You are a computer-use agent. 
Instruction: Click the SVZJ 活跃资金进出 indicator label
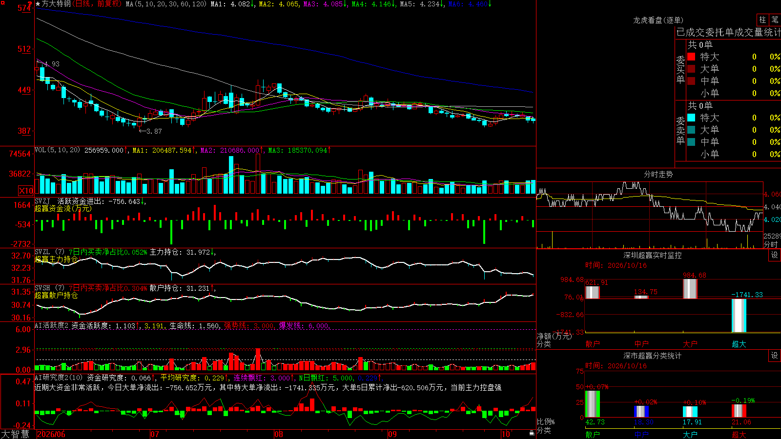coord(70,201)
